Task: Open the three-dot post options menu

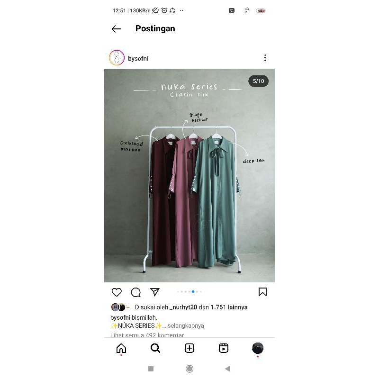Action: [x=265, y=58]
